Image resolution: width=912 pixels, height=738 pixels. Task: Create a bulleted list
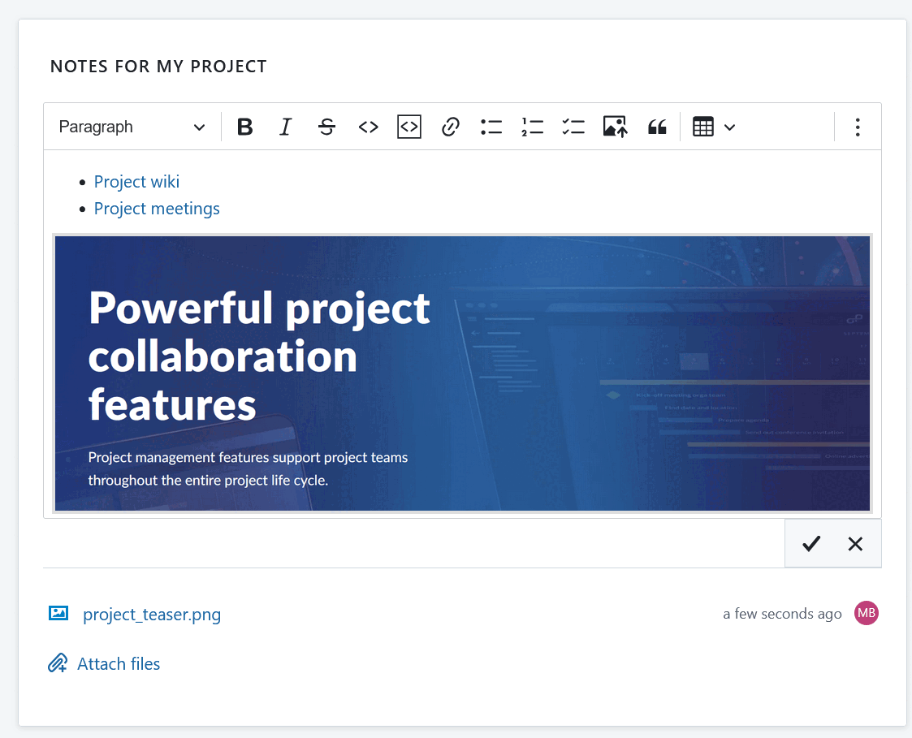(x=491, y=127)
